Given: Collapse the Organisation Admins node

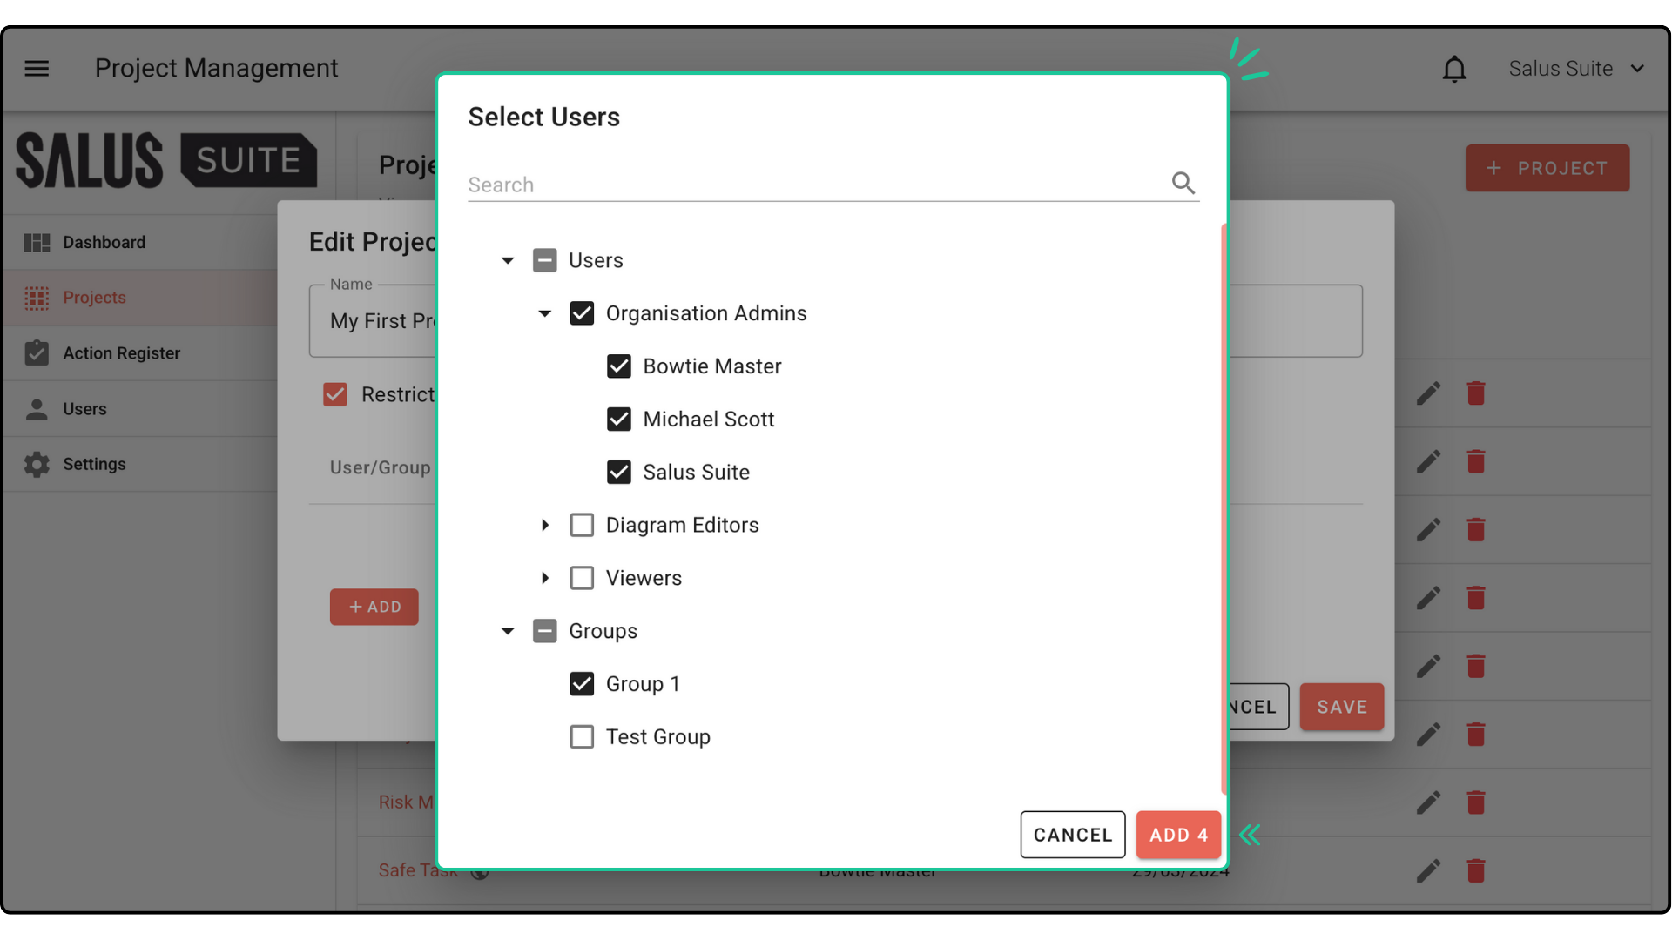Looking at the screenshot, I should click(x=545, y=313).
